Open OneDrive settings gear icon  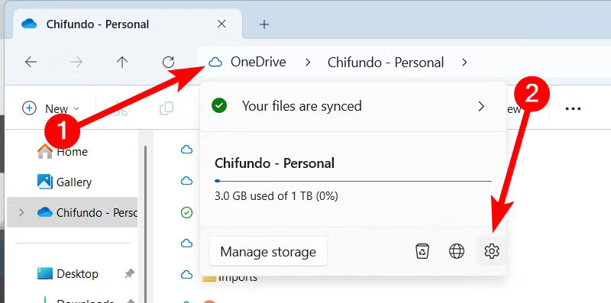tap(491, 251)
